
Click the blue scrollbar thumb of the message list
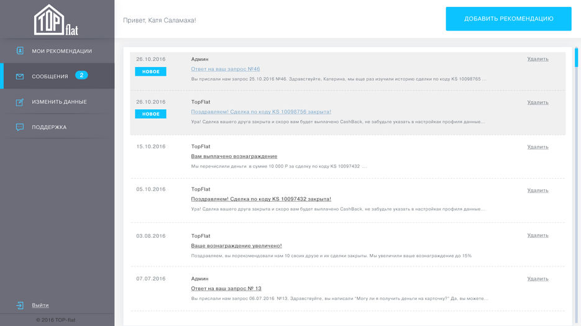(x=576, y=57)
